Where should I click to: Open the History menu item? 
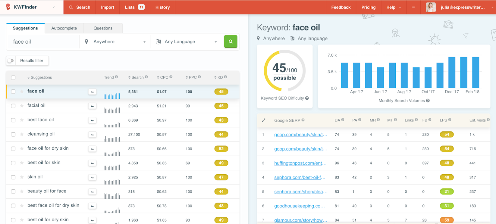(x=162, y=7)
